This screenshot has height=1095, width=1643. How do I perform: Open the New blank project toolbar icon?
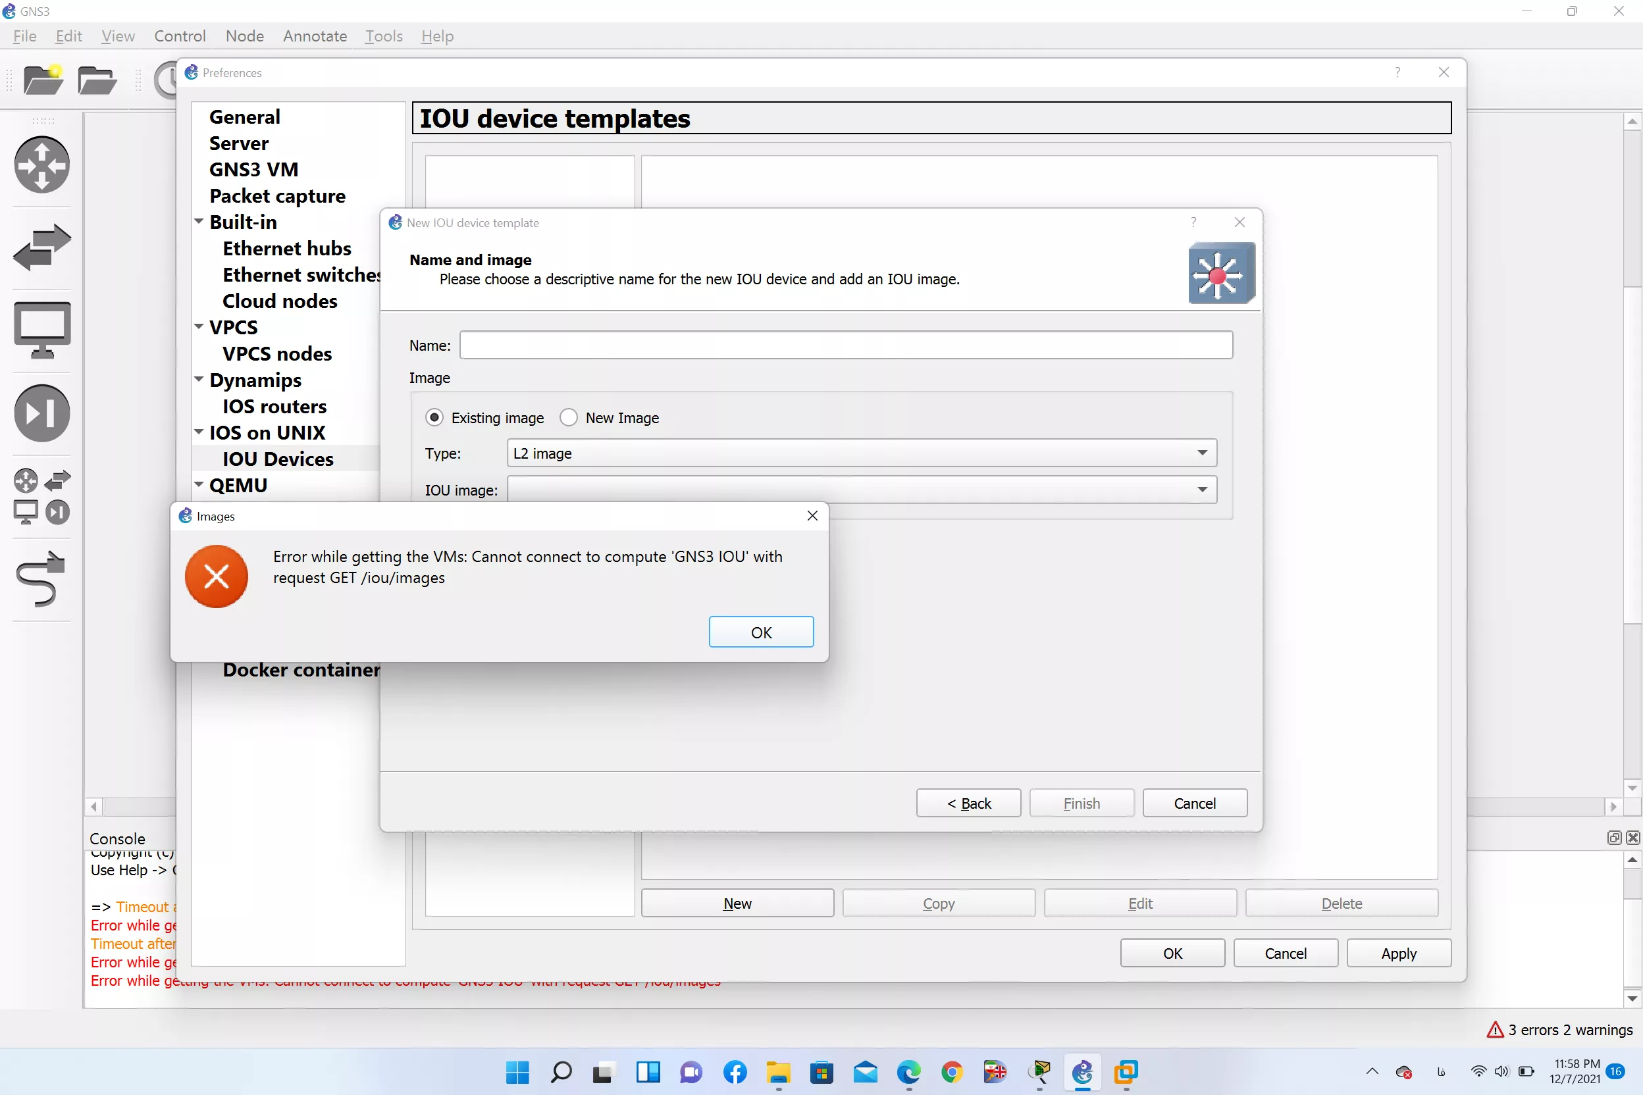43,80
